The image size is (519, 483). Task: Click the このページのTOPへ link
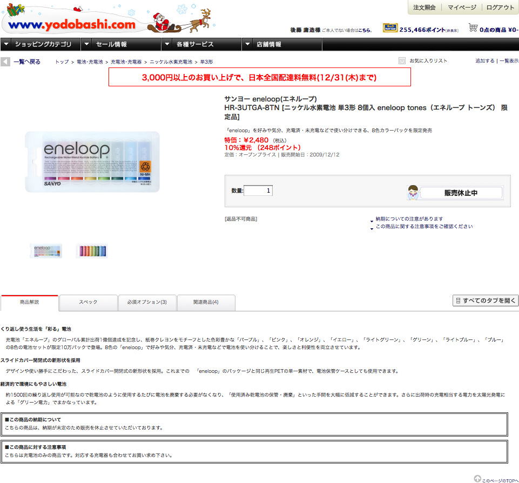pos(500,480)
